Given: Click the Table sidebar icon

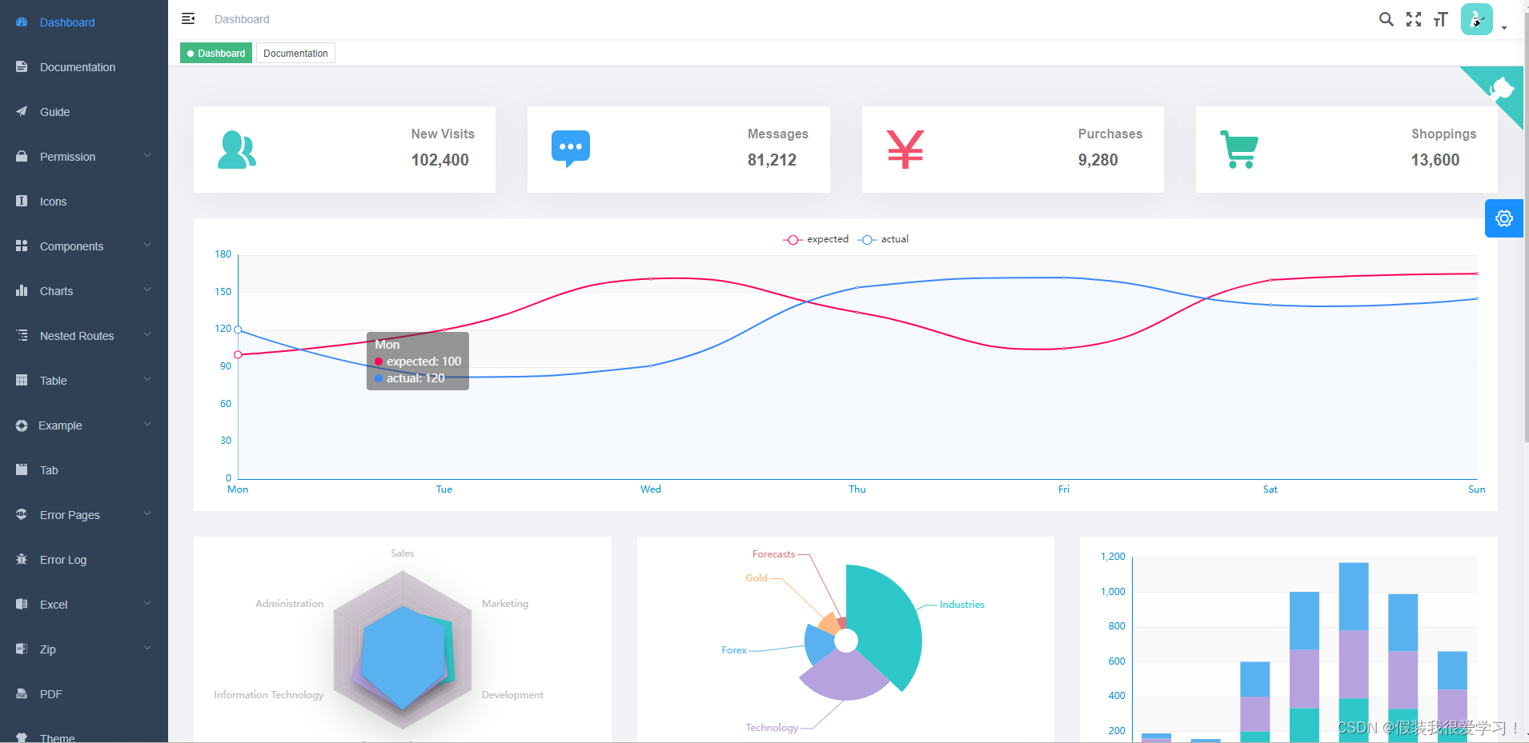Looking at the screenshot, I should (x=22, y=381).
